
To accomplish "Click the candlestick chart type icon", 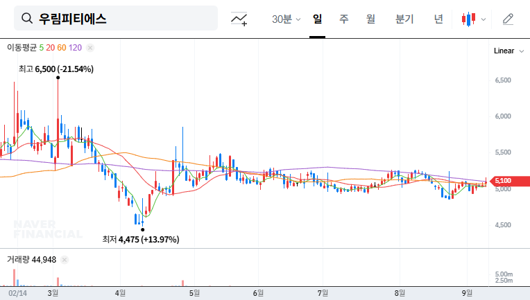I will tap(468, 19).
